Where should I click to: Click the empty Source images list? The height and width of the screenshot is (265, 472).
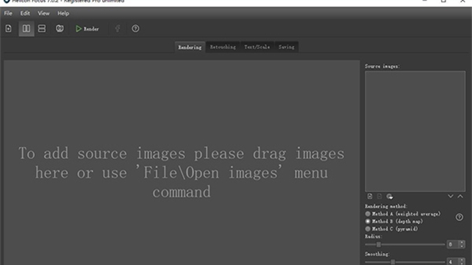[415, 131]
